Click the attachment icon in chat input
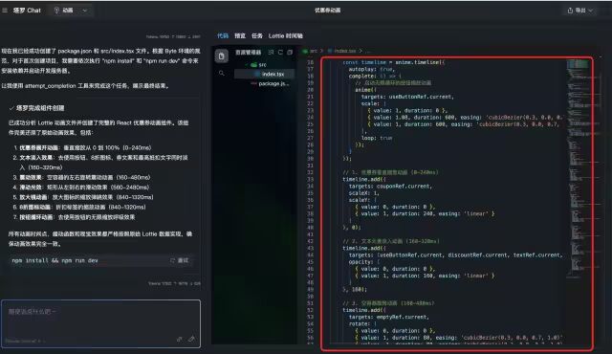This screenshot has width=612, height=354. [x=180, y=339]
